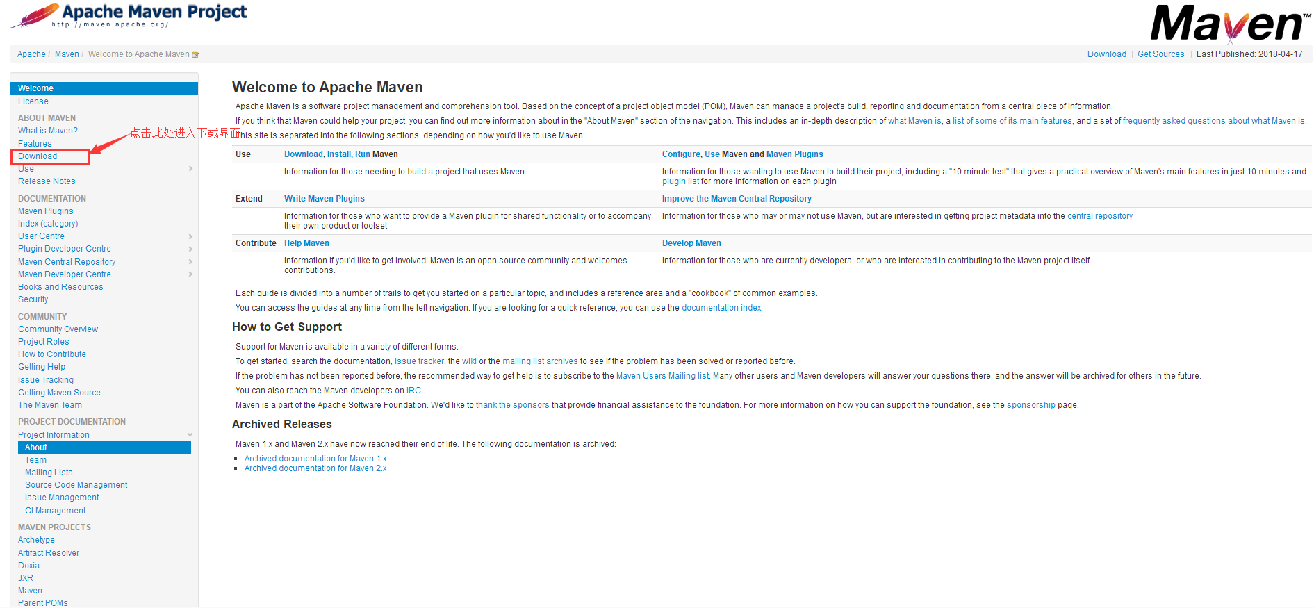Collapse the Project Information chevron

190,435
